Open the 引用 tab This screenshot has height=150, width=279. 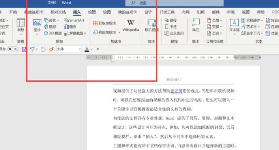pyautogui.click(x=201, y=12)
